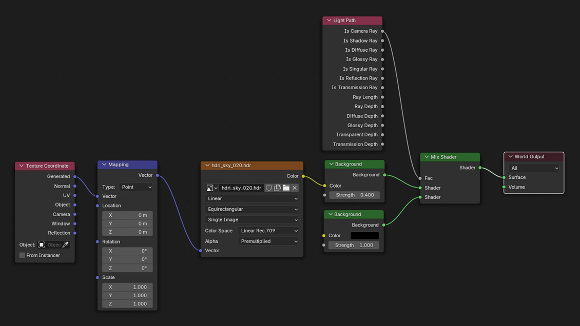Collapse the Light Path node
This screenshot has height=326, width=580.
click(329, 21)
